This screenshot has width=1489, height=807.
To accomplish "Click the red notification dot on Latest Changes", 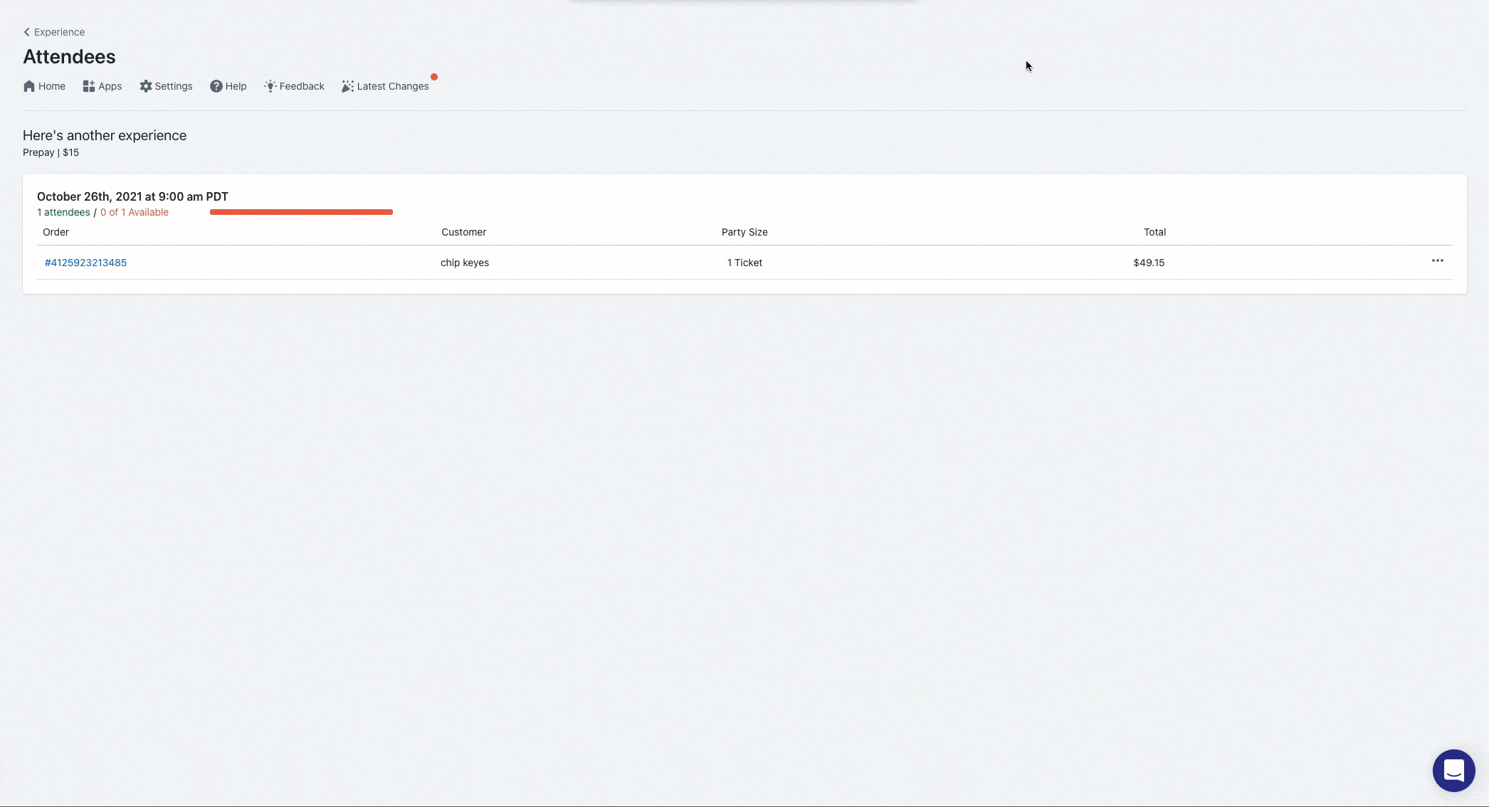I will click(434, 77).
